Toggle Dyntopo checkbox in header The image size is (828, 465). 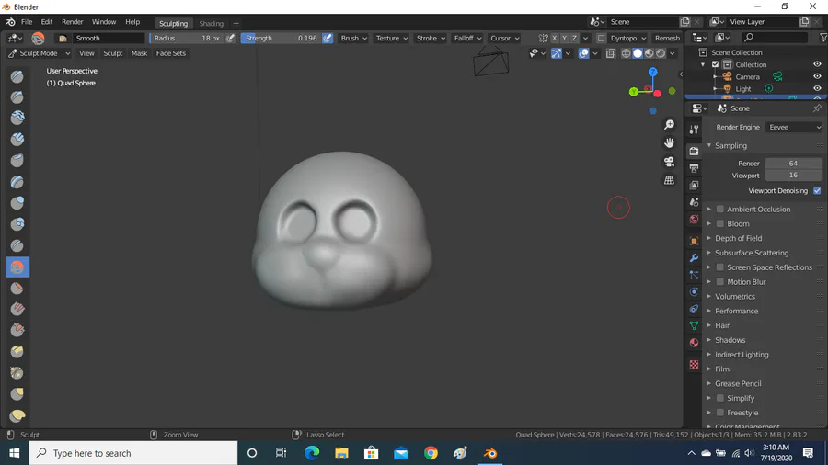tap(601, 38)
